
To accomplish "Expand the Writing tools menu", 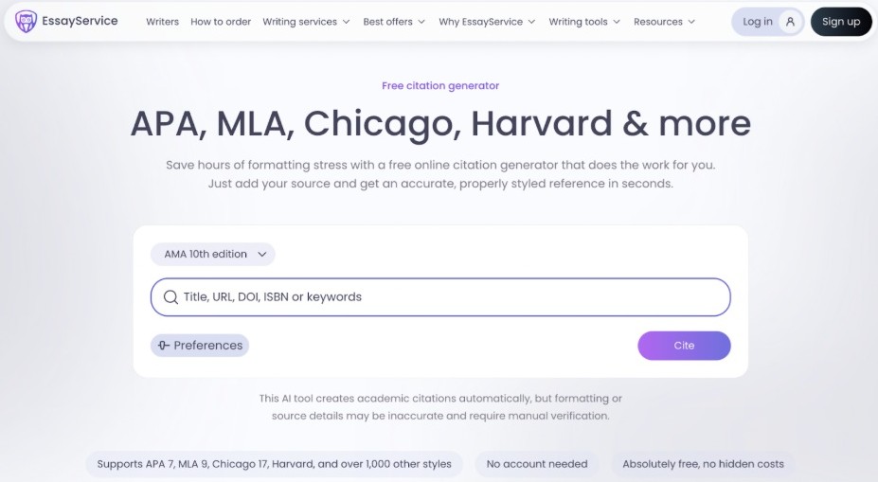I will [584, 22].
